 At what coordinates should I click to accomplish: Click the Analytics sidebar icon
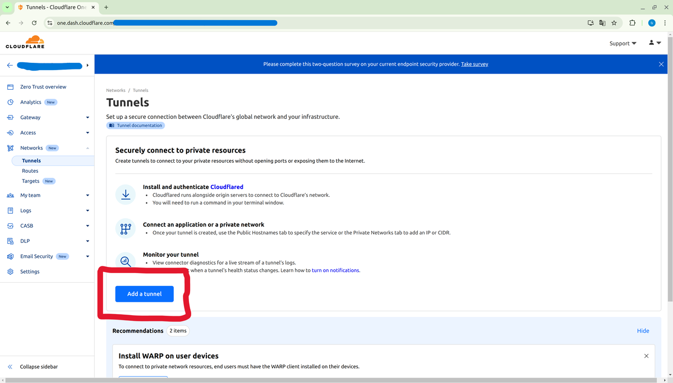(x=10, y=102)
